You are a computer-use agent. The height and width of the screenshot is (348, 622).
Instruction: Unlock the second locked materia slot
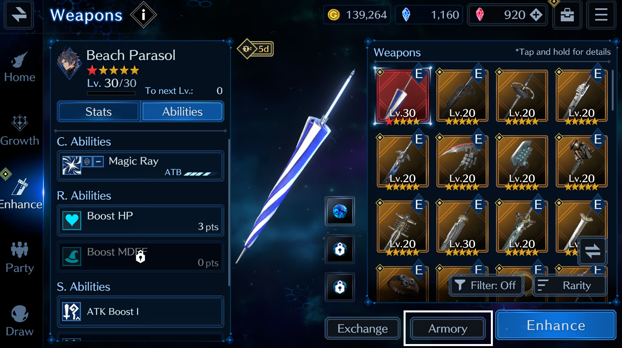click(340, 249)
